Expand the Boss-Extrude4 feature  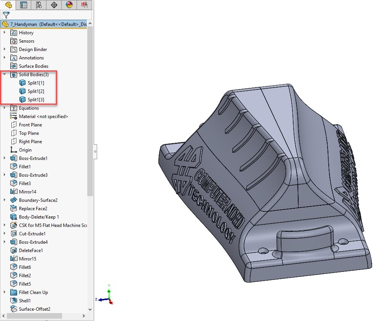(x=5, y=242)
